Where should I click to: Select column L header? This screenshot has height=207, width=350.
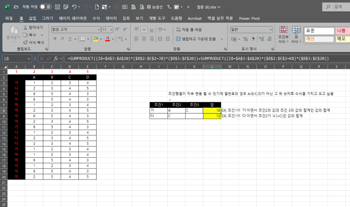tap(212, 67)
